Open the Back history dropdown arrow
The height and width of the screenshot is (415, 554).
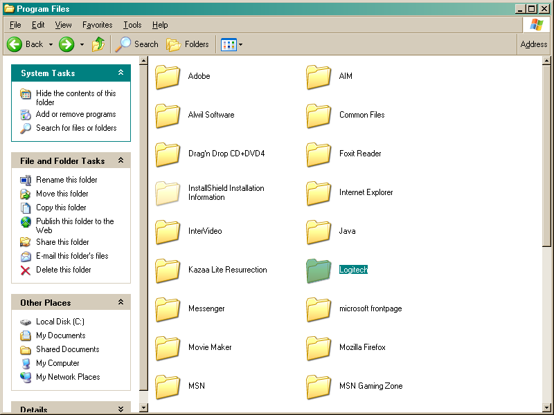51,45
